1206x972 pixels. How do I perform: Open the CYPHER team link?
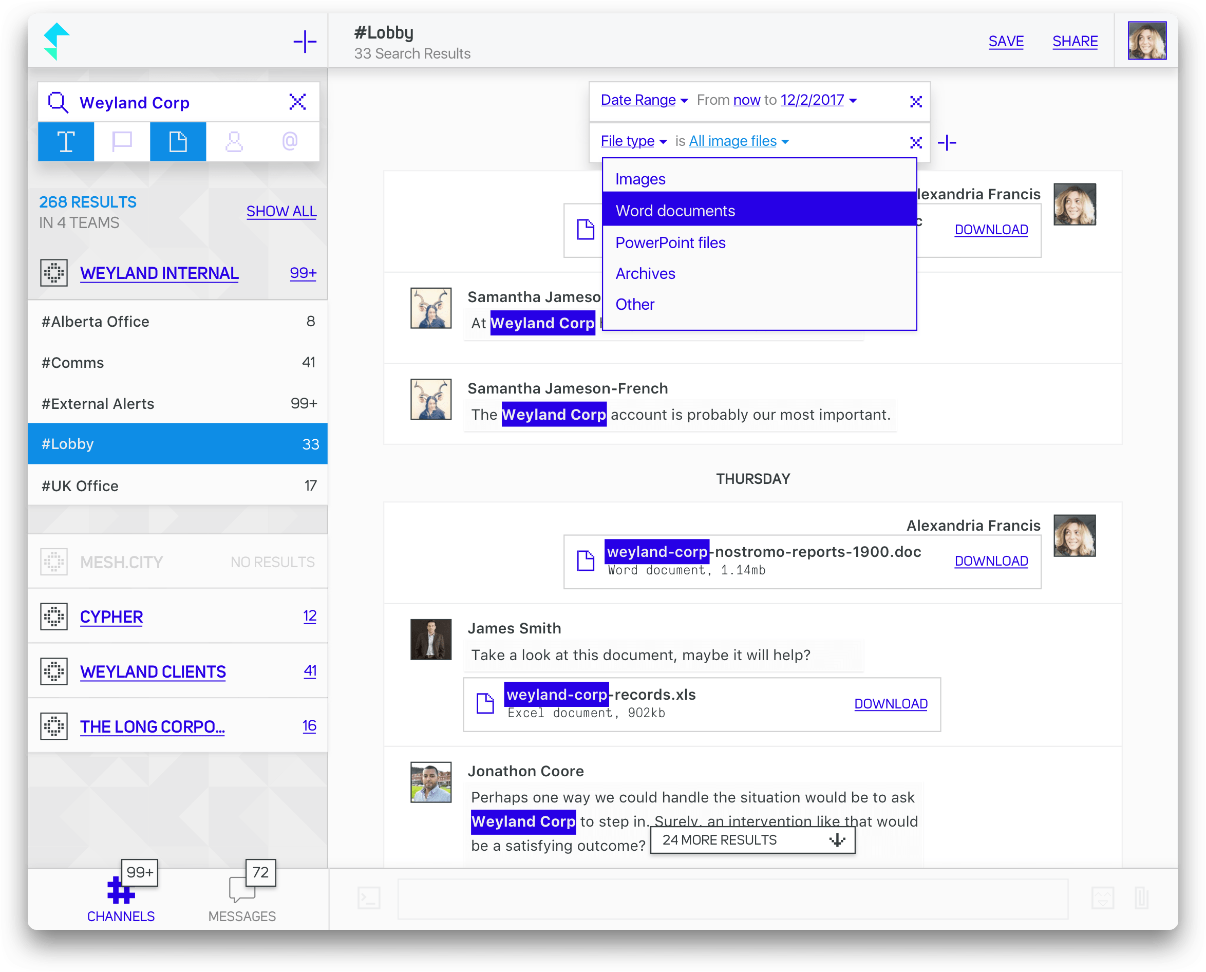(x=111, y=616)
